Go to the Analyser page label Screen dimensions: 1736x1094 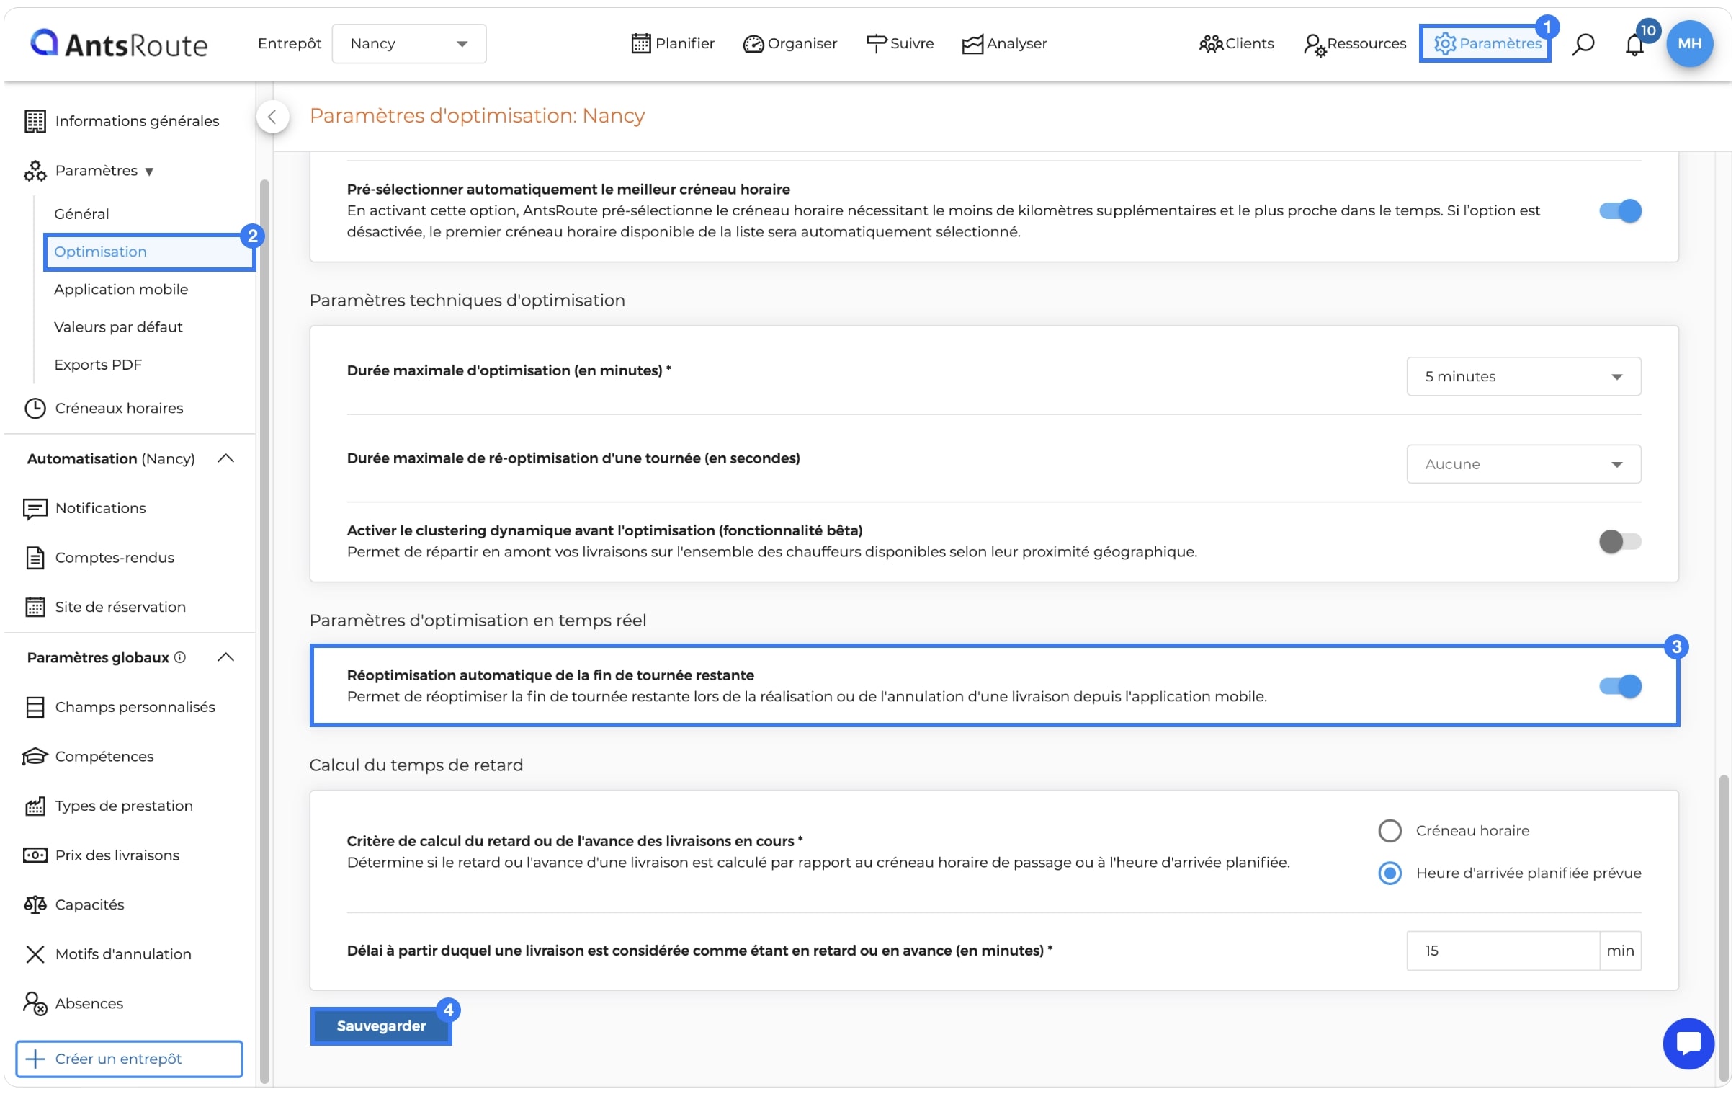pos(1016,44)
